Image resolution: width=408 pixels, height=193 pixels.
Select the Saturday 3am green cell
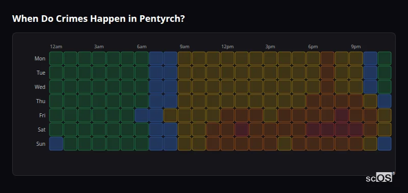[x=99, y=130]
